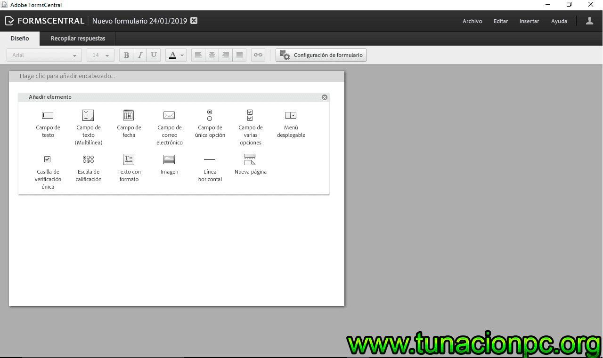
Task: Insert a Nueva página break
Action: coord(250,165)
